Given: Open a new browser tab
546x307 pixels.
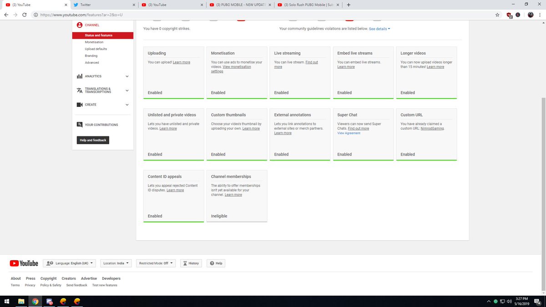Looking at the screenshot, I should tap(349, 5).
